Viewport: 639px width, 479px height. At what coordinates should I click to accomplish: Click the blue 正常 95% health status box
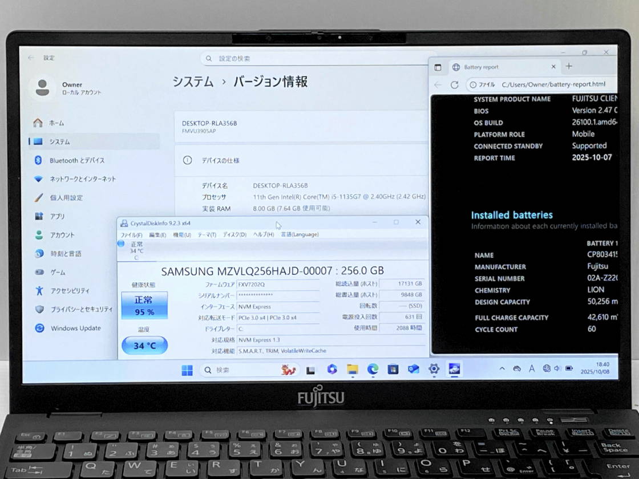[x=144, y=305]
